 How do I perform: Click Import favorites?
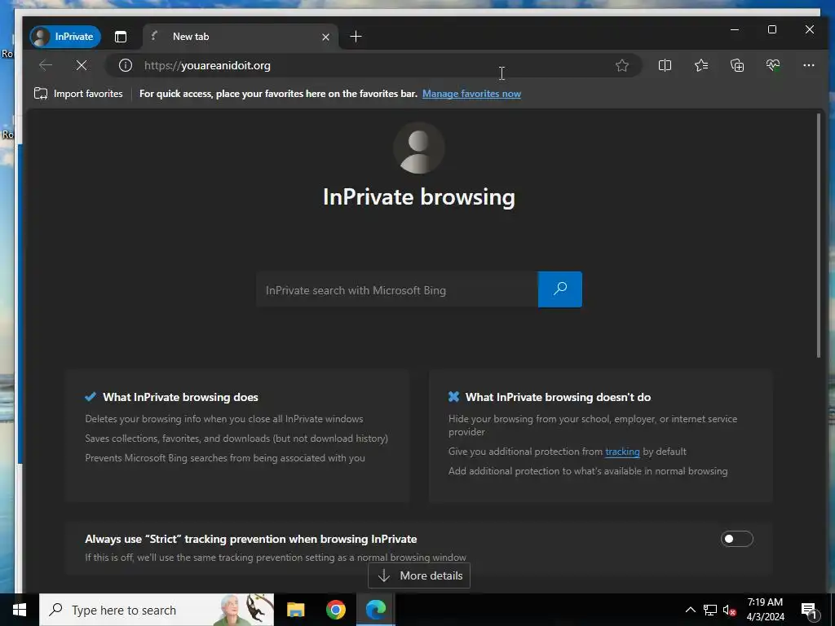[78, 94]
